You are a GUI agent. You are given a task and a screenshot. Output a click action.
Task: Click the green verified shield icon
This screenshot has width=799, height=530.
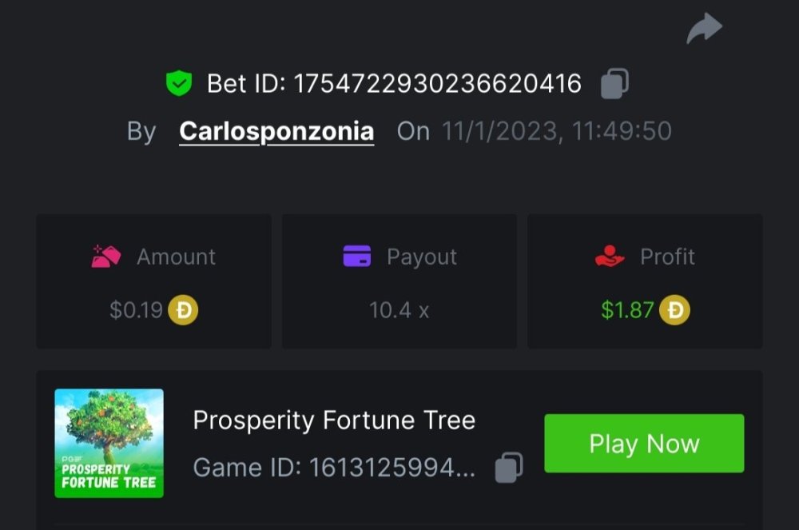coord(178,83)
